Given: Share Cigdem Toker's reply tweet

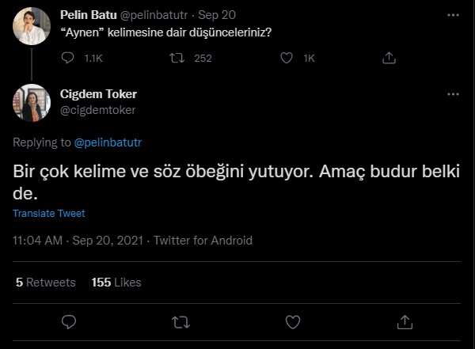Looking at the screenshot, I should 405,321.
